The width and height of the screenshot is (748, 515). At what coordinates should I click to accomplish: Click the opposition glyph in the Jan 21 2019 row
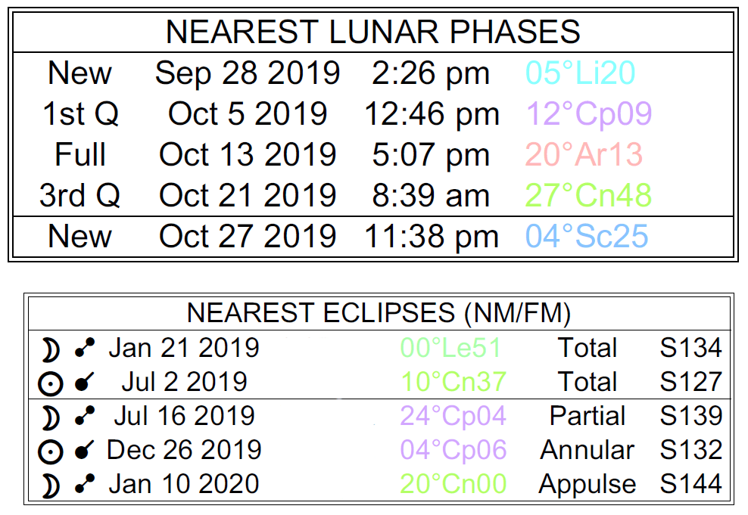coord(85,349)
